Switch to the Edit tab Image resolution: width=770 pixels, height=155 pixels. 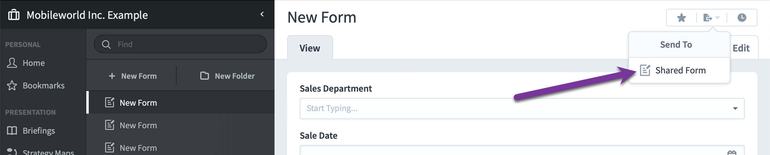pos(741,48)
